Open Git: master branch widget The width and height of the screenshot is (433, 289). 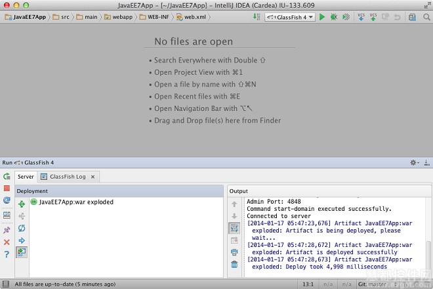coord(377,284)
